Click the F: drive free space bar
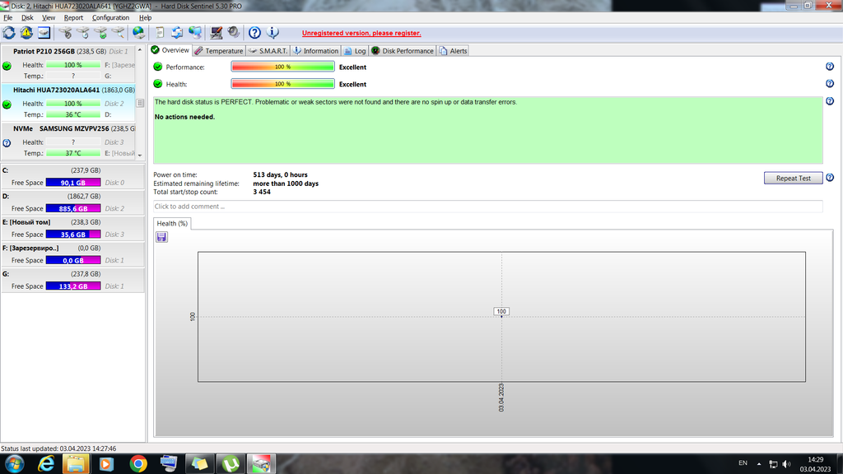The height and width of the screenshot is (474, 843). 73,260
